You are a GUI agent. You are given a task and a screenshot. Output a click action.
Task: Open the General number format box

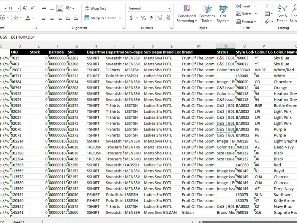coord(149,8)
